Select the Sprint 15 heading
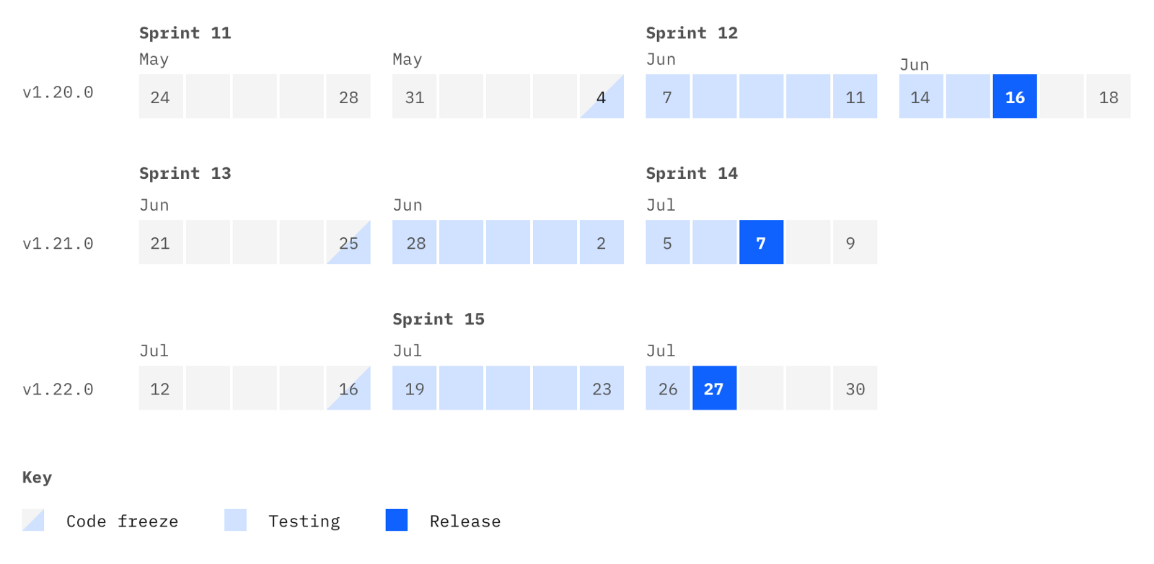 (438, 319)
